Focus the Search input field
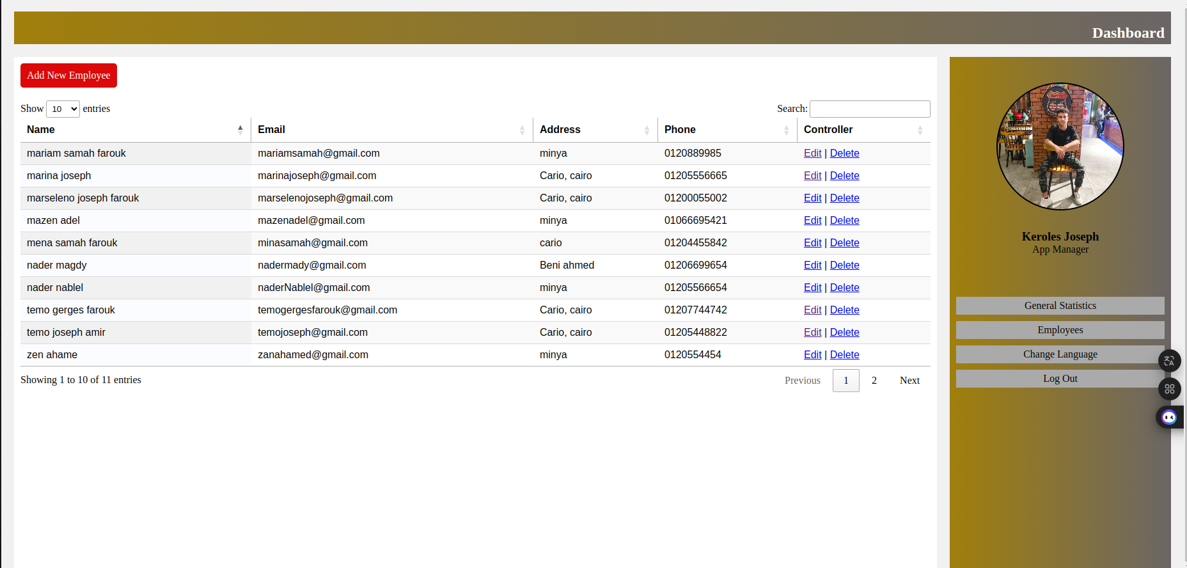This screenshot has height=568, width=1187. [869, 109]
